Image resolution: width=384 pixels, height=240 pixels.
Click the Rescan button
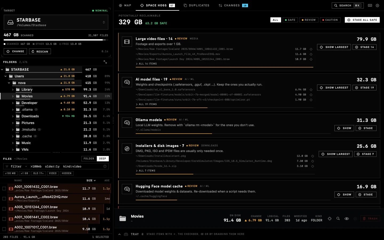coord(40,51)
